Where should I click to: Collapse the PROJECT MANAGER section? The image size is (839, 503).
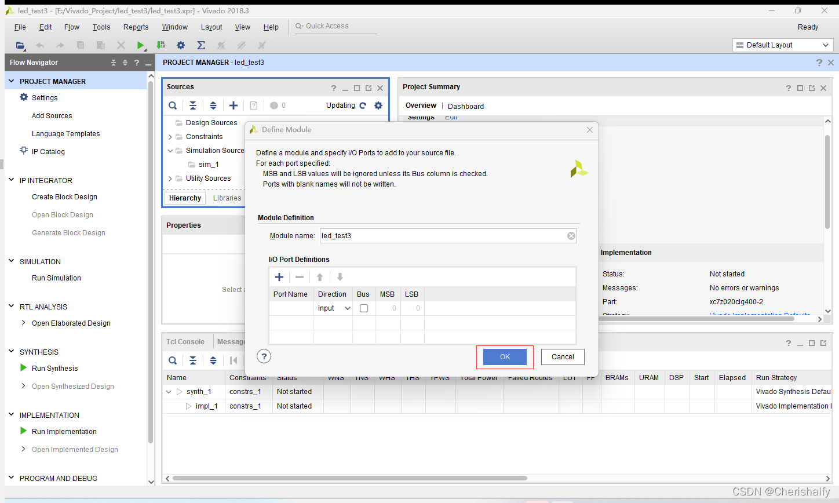click(12, 81)
